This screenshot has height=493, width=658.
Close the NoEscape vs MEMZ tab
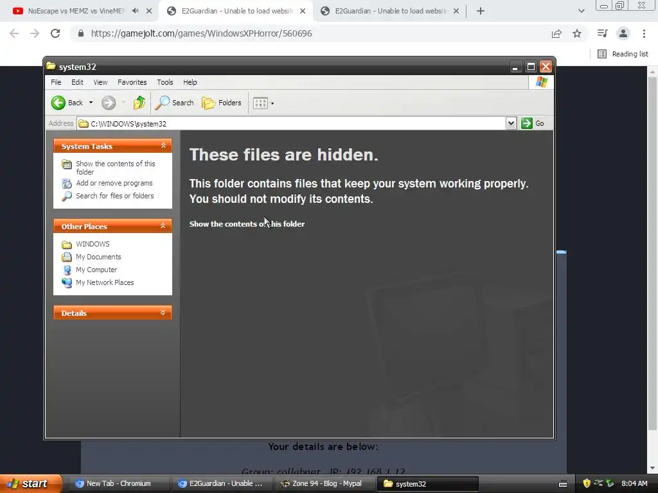click(149, 11)
